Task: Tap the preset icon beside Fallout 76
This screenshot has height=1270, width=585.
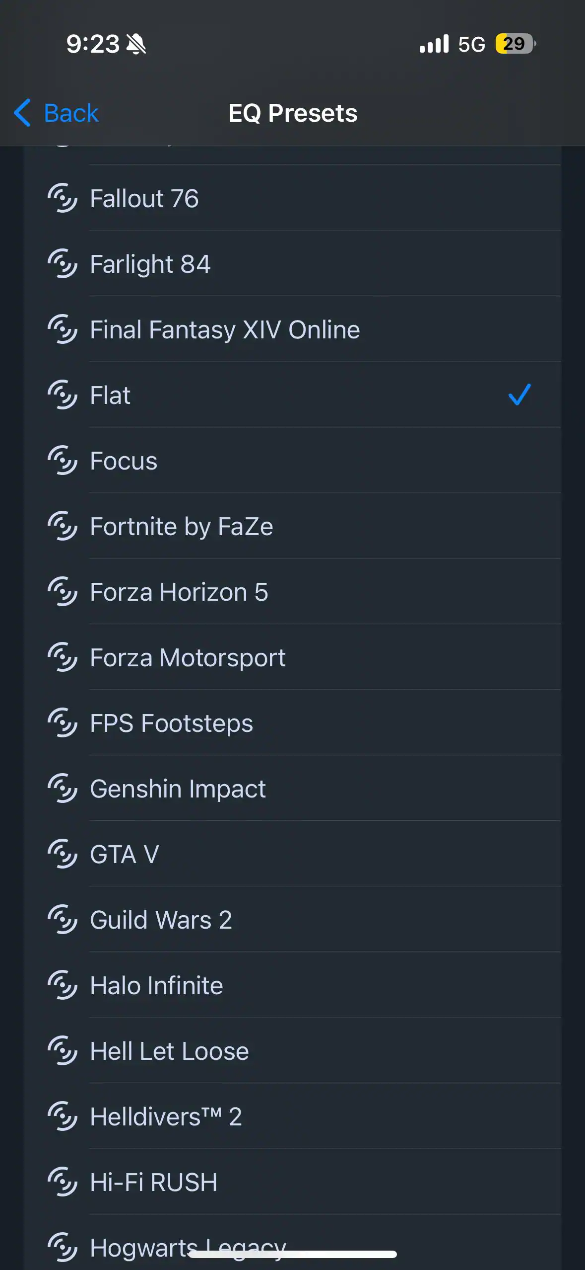Action: tap(63, 198)
